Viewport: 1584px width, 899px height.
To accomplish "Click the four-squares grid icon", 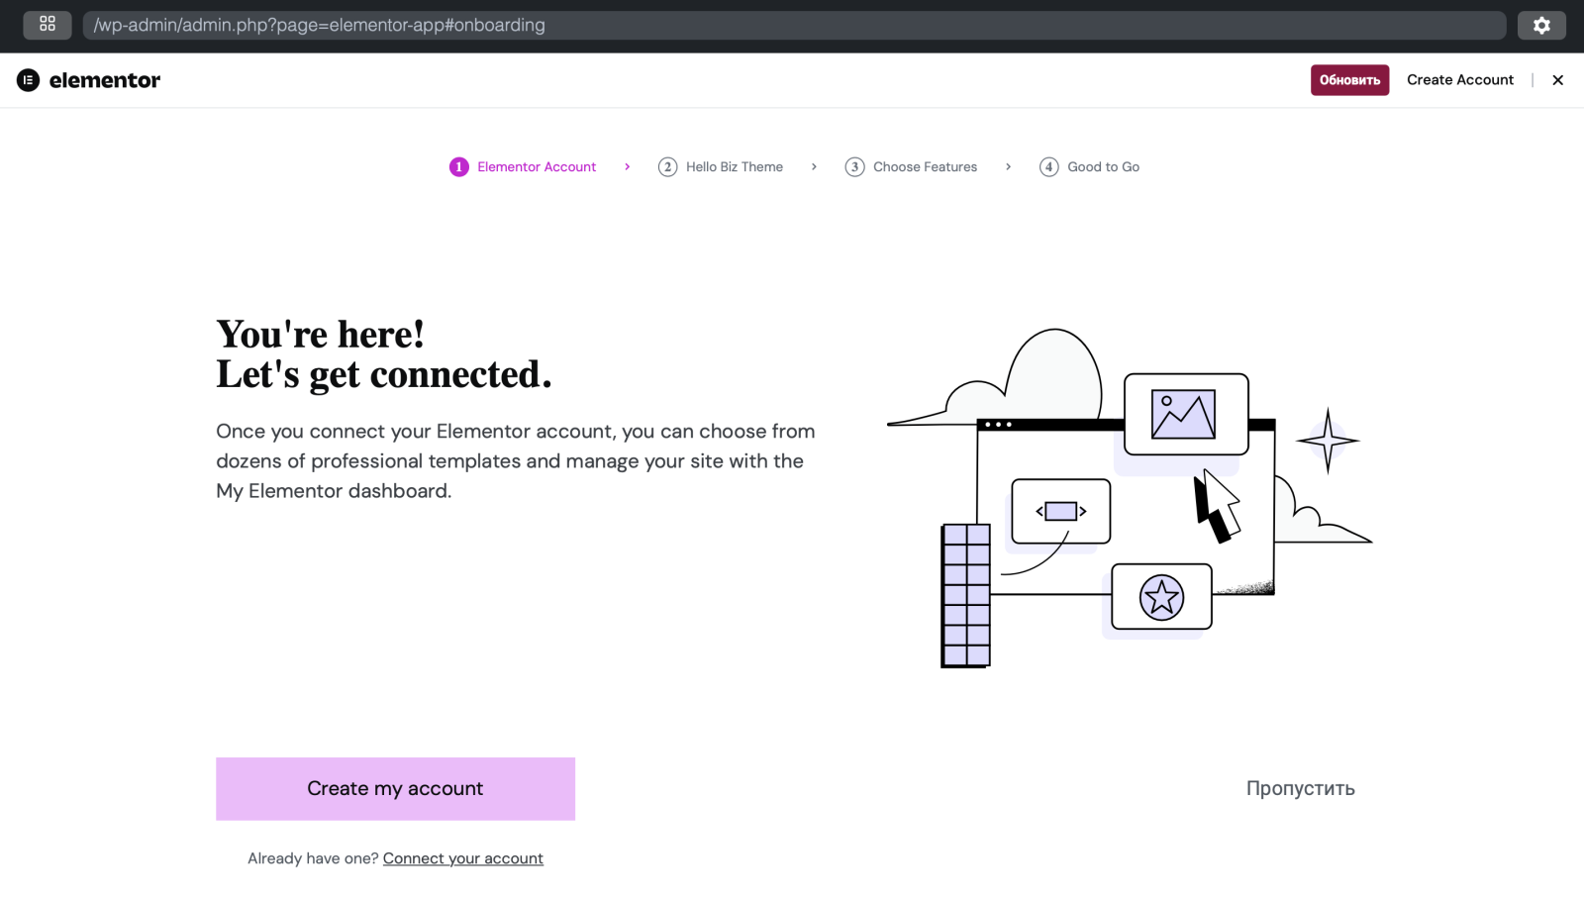I will [48, 25].
